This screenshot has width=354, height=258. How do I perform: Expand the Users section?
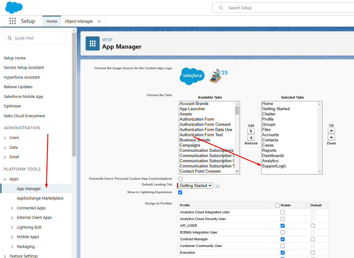point(5,138)
